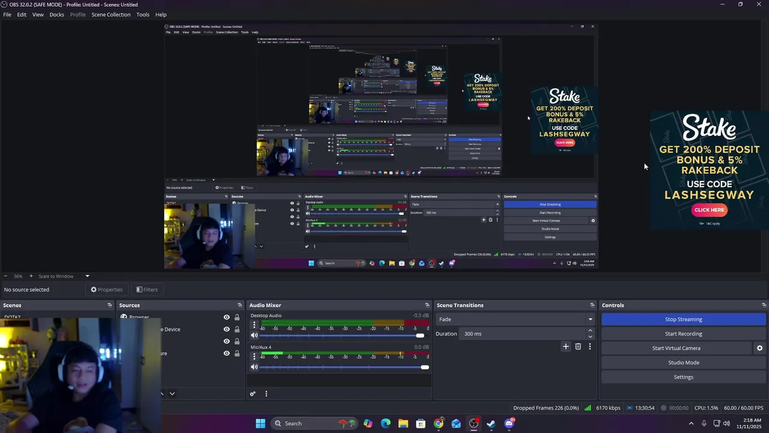Image resolution: width=769 pixels, height=433 pixels.
Task: Move source down with the down-arrow icon
Action: 172,394
